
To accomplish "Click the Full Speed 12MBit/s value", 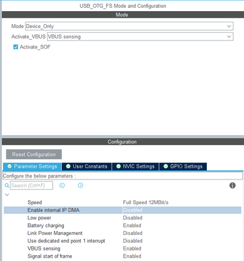I will pyautogui.click(x=145, y=202).
